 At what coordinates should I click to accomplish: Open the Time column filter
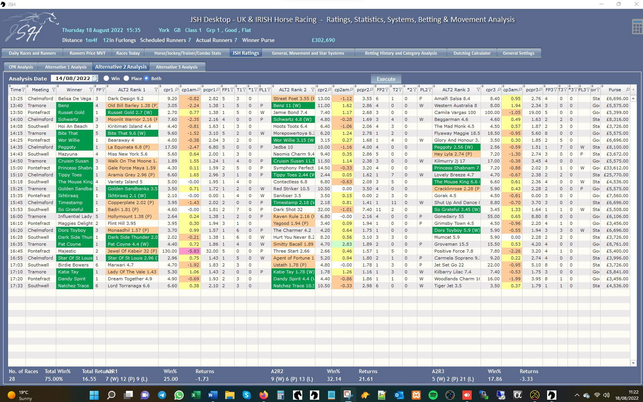coord(23,90)
